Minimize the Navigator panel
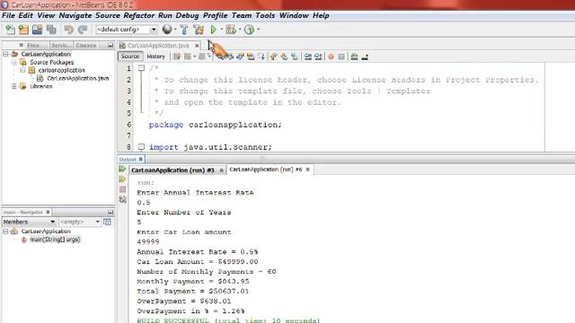 point(111,213)
